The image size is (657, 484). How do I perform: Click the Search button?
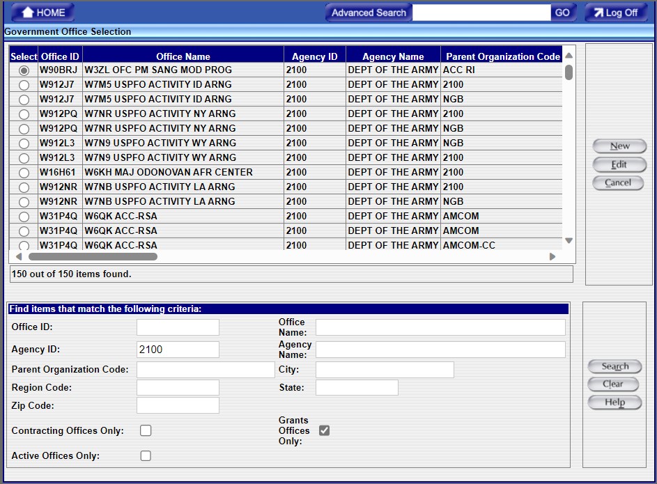click(615, 366)
